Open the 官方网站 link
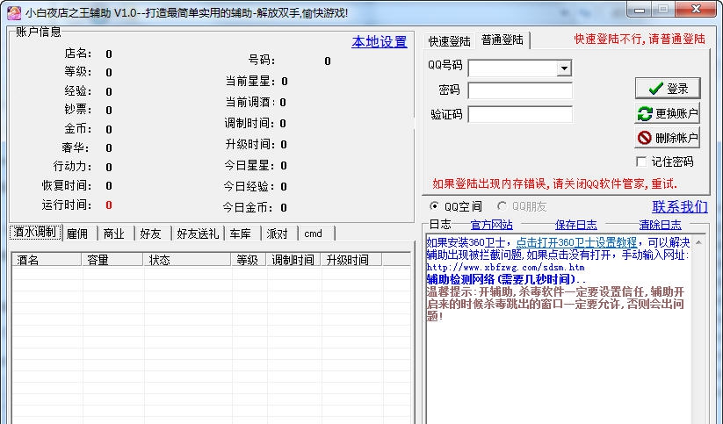The height and width of the screenshot is (424, 723). point(491,225)
